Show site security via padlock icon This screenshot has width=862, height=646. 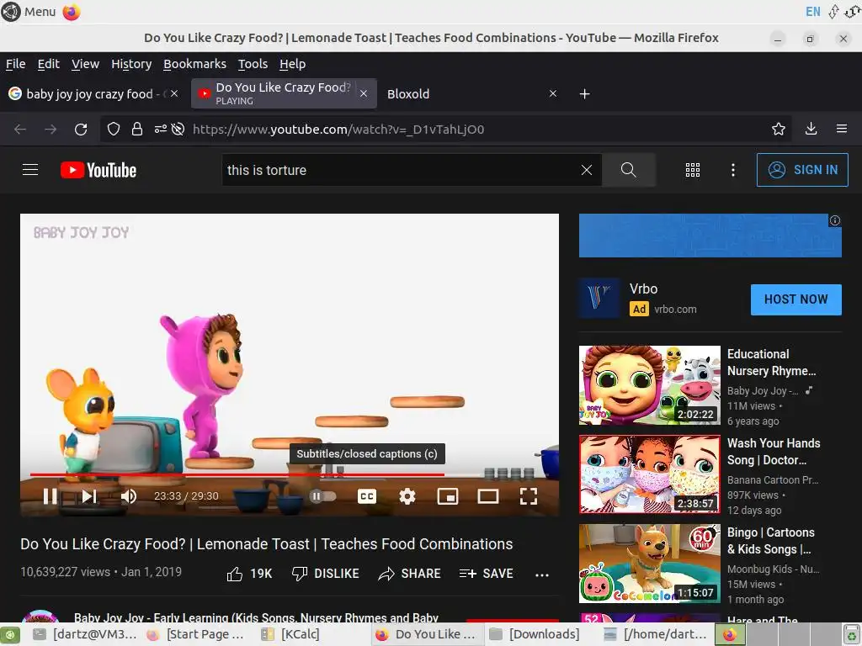[x=137, y=129]
